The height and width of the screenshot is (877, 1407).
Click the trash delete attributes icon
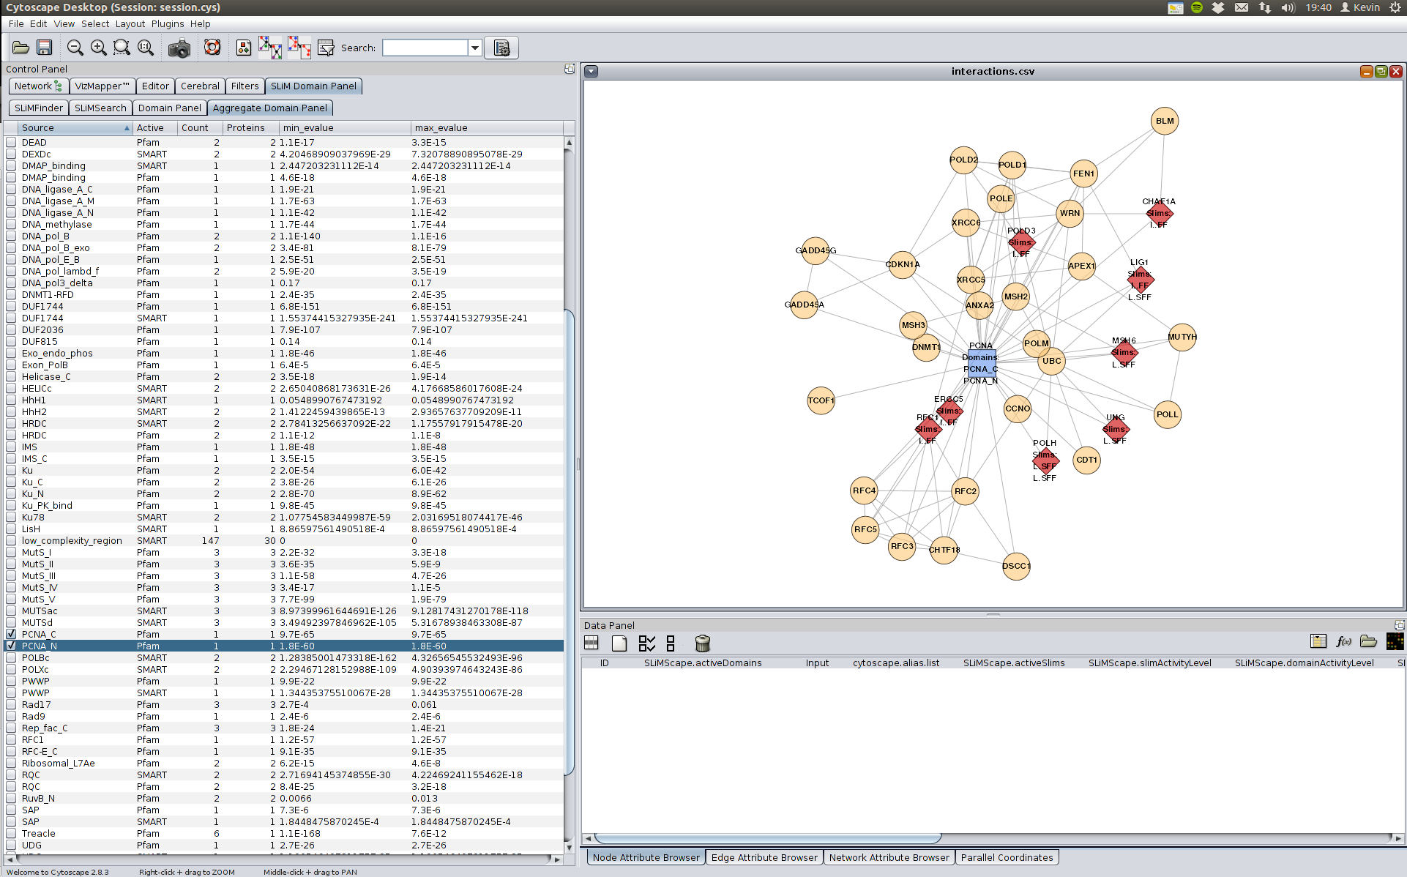coord(702,643)
